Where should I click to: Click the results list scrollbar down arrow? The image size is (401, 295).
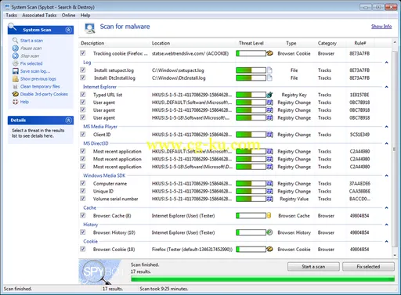click(395, 255)
